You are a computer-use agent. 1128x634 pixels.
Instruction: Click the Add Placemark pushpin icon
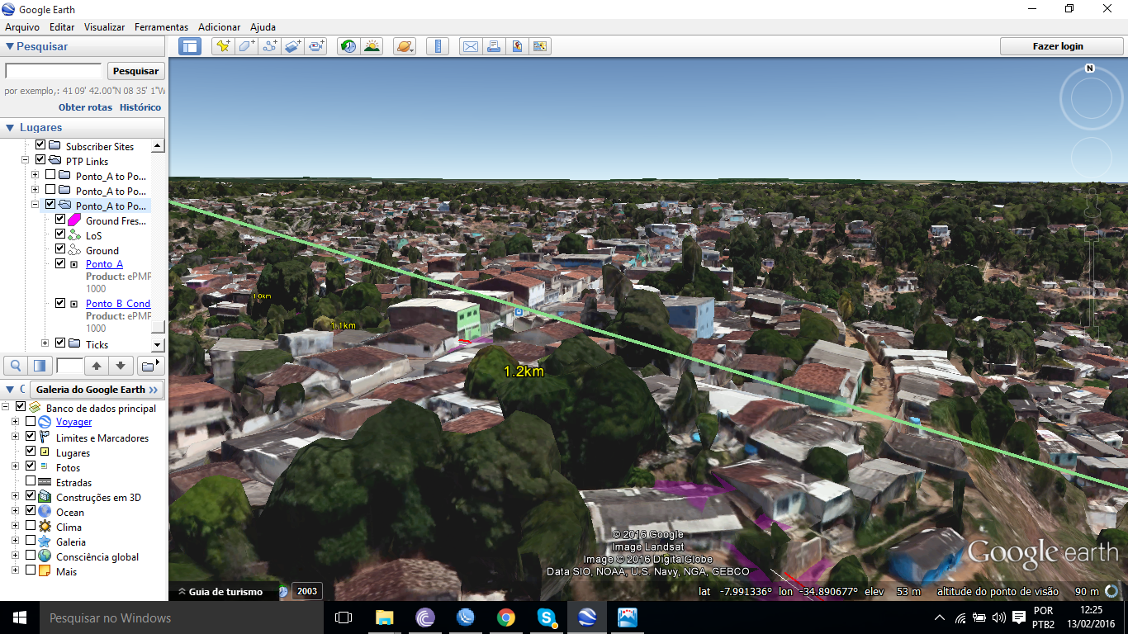(223, 46)
